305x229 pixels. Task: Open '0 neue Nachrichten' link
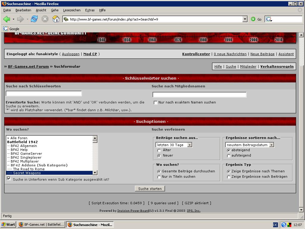[230, 54]
